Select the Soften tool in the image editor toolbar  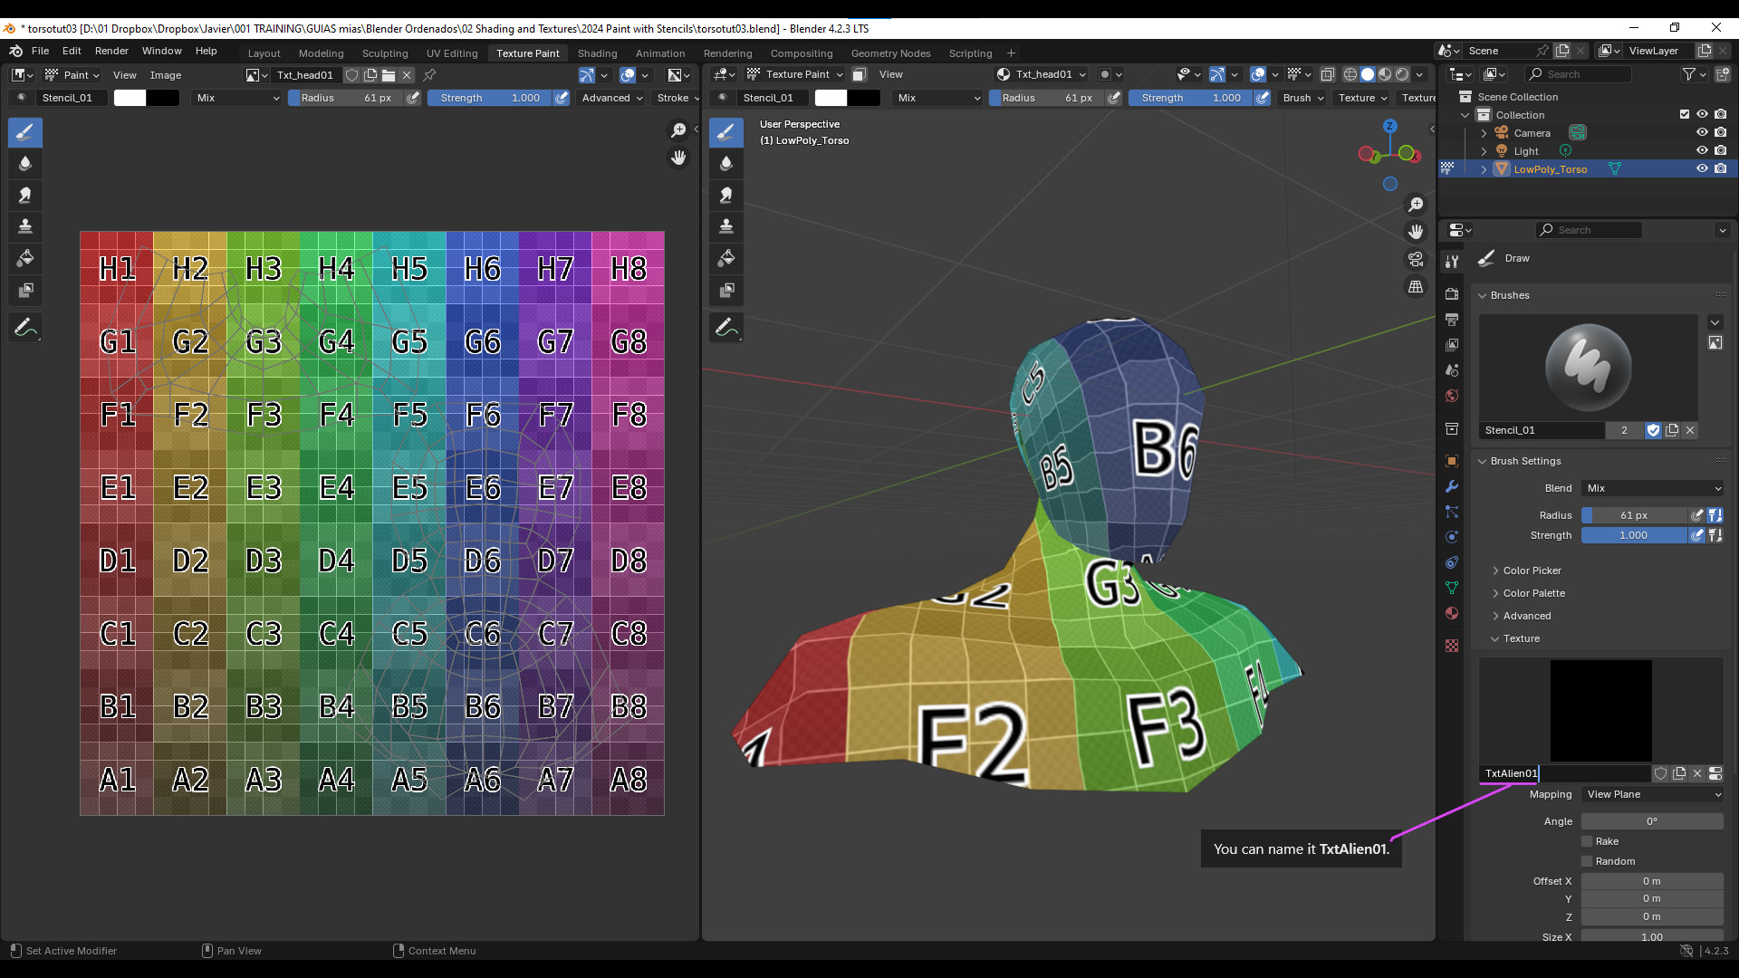25,164
